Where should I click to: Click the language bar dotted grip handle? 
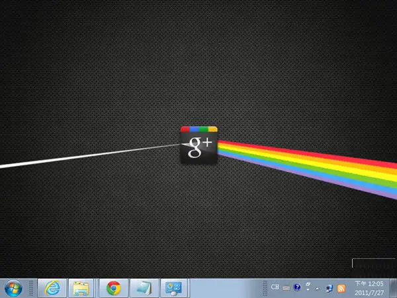(265, 288)
